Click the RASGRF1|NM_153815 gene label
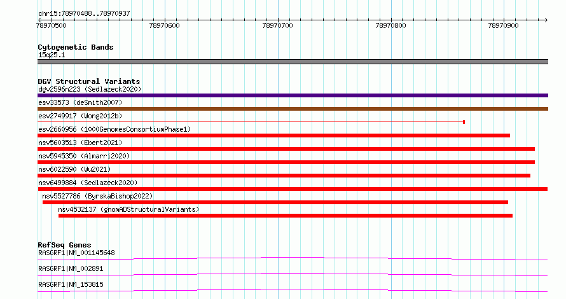 click(71, 284)
